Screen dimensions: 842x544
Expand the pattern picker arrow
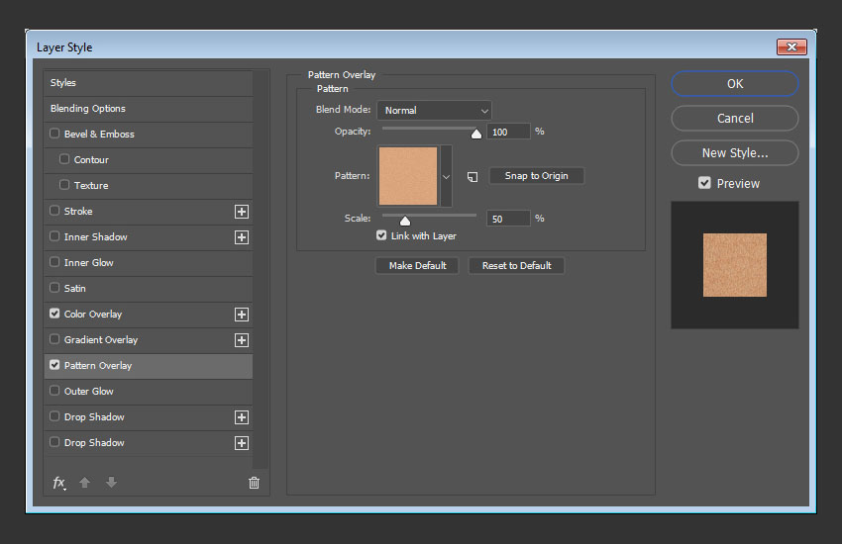pyautogui.click(x=446, y=176)
